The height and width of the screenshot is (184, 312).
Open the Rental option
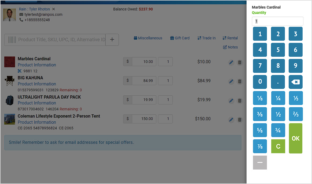pos(230,38)
